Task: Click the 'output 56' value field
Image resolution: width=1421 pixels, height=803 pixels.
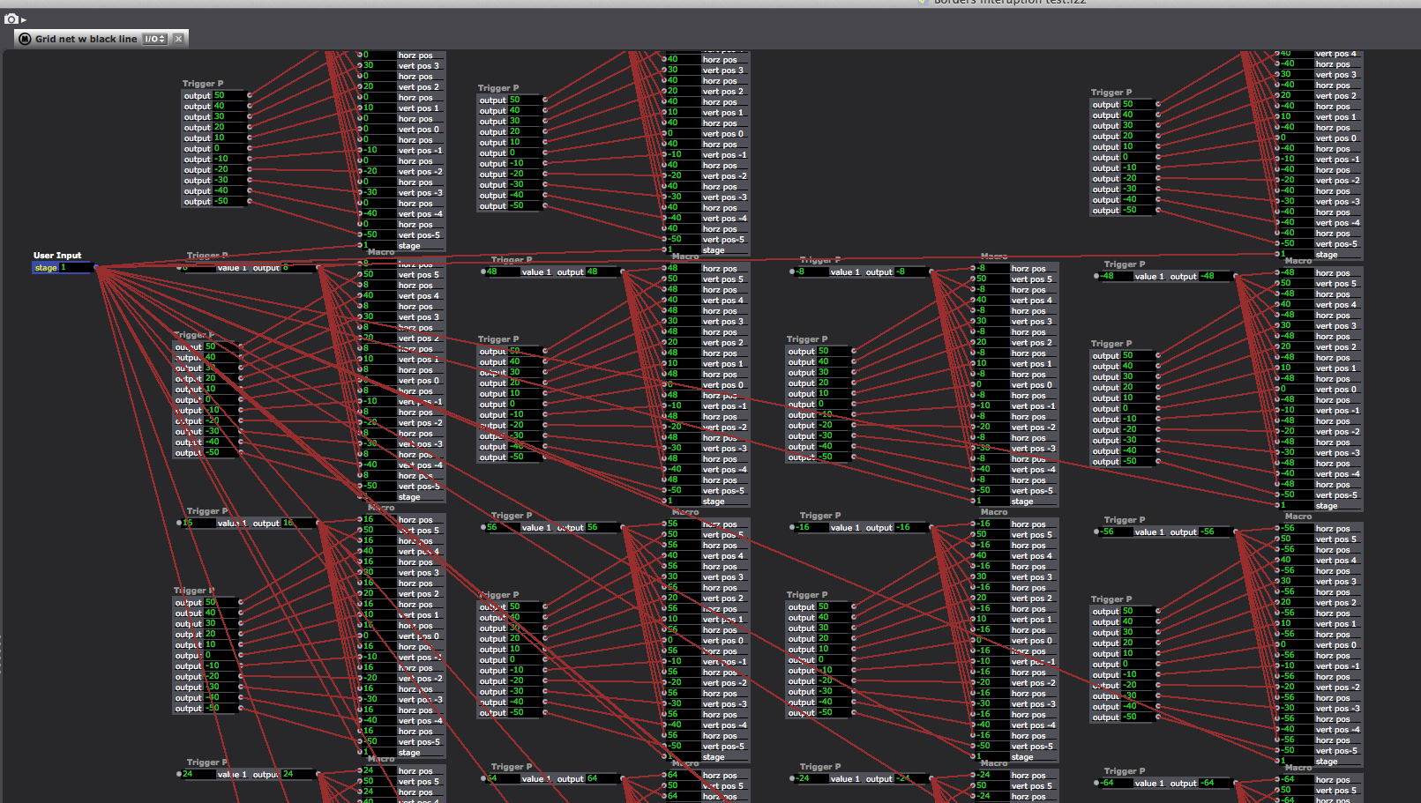Action: click(x=602, y=527)
